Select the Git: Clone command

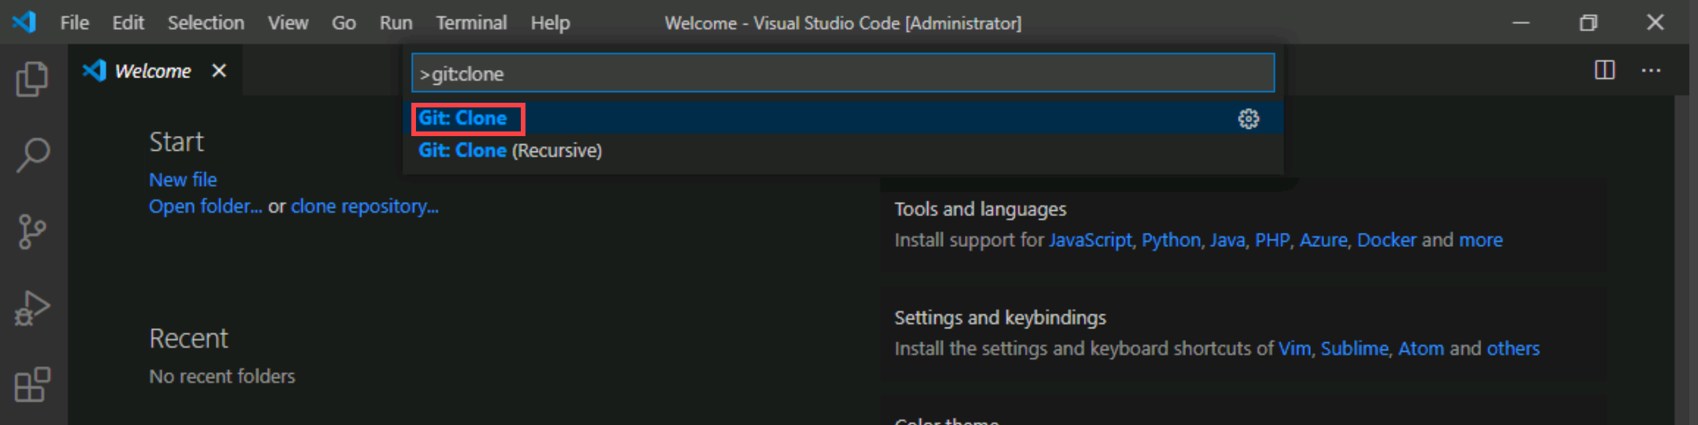(x=843, y=118)
